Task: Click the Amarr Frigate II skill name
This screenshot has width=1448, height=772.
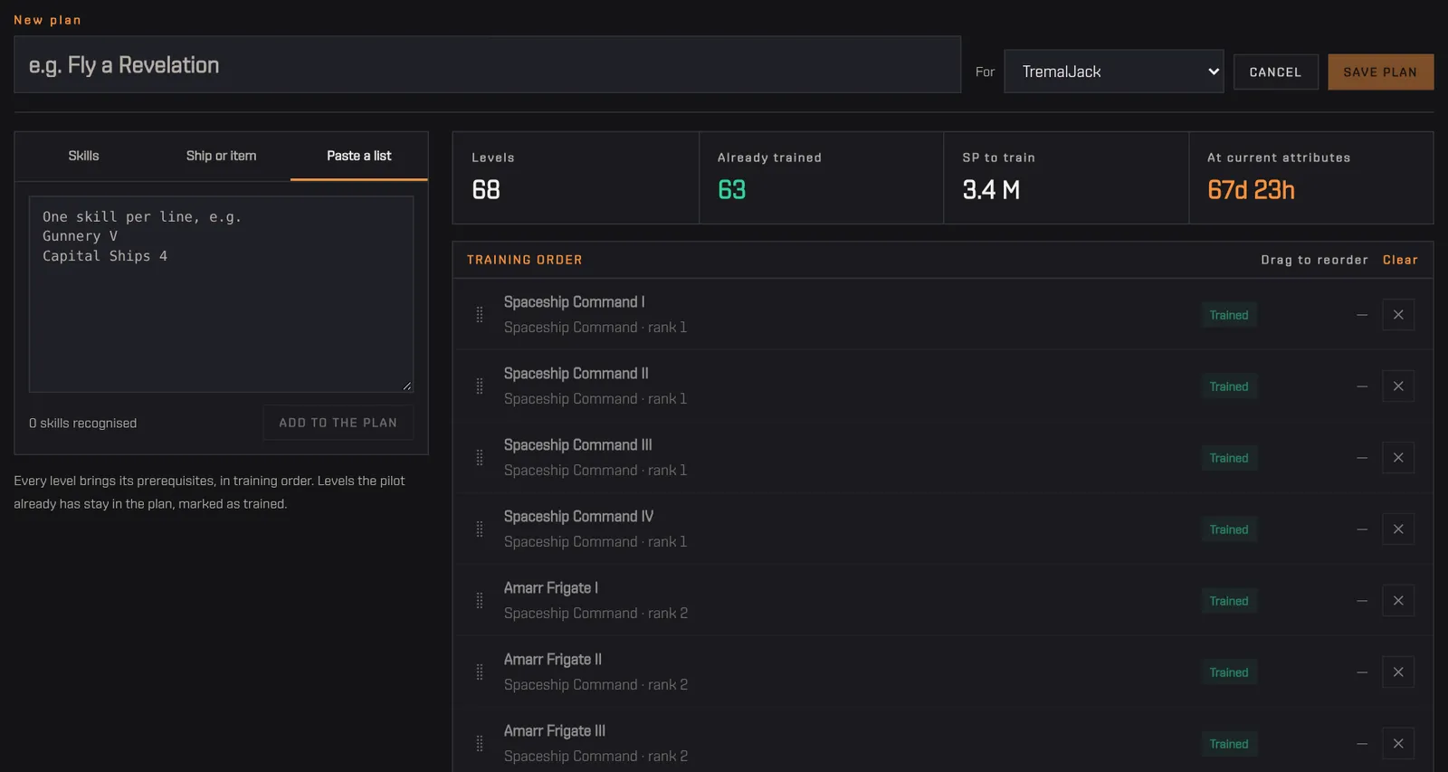Action: (553, 660)
